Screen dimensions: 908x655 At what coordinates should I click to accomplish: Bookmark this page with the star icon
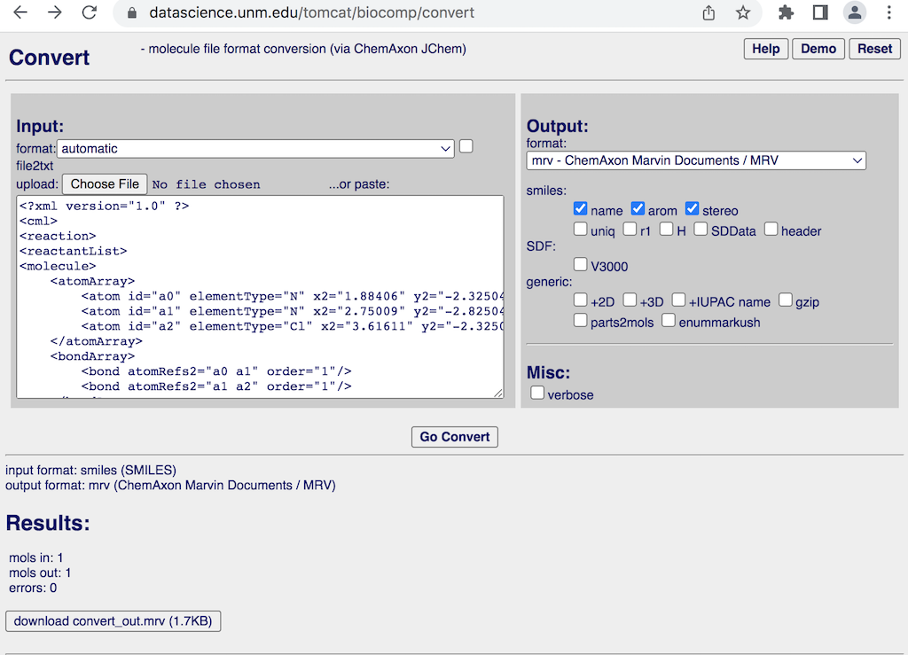[x=743, y=12]
